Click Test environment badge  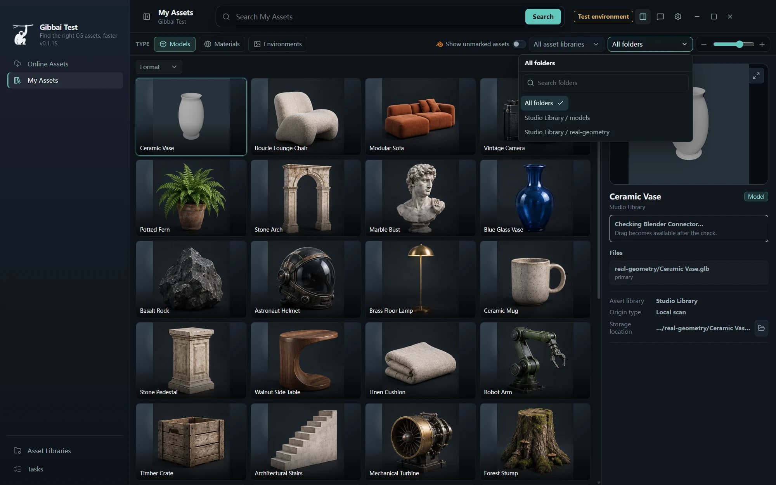(x=603, y=17)
